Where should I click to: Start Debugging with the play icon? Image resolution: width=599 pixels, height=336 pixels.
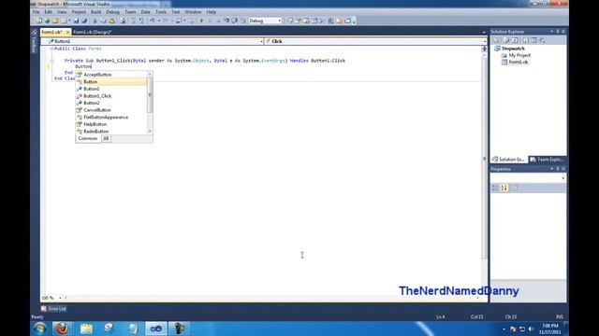201,21
